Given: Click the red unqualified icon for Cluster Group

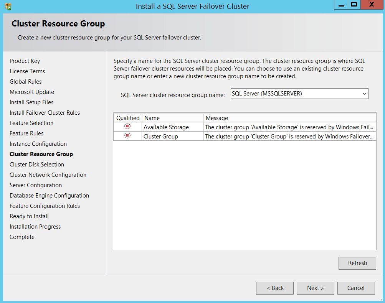Looking at the screenshot, I should point(127,135).
